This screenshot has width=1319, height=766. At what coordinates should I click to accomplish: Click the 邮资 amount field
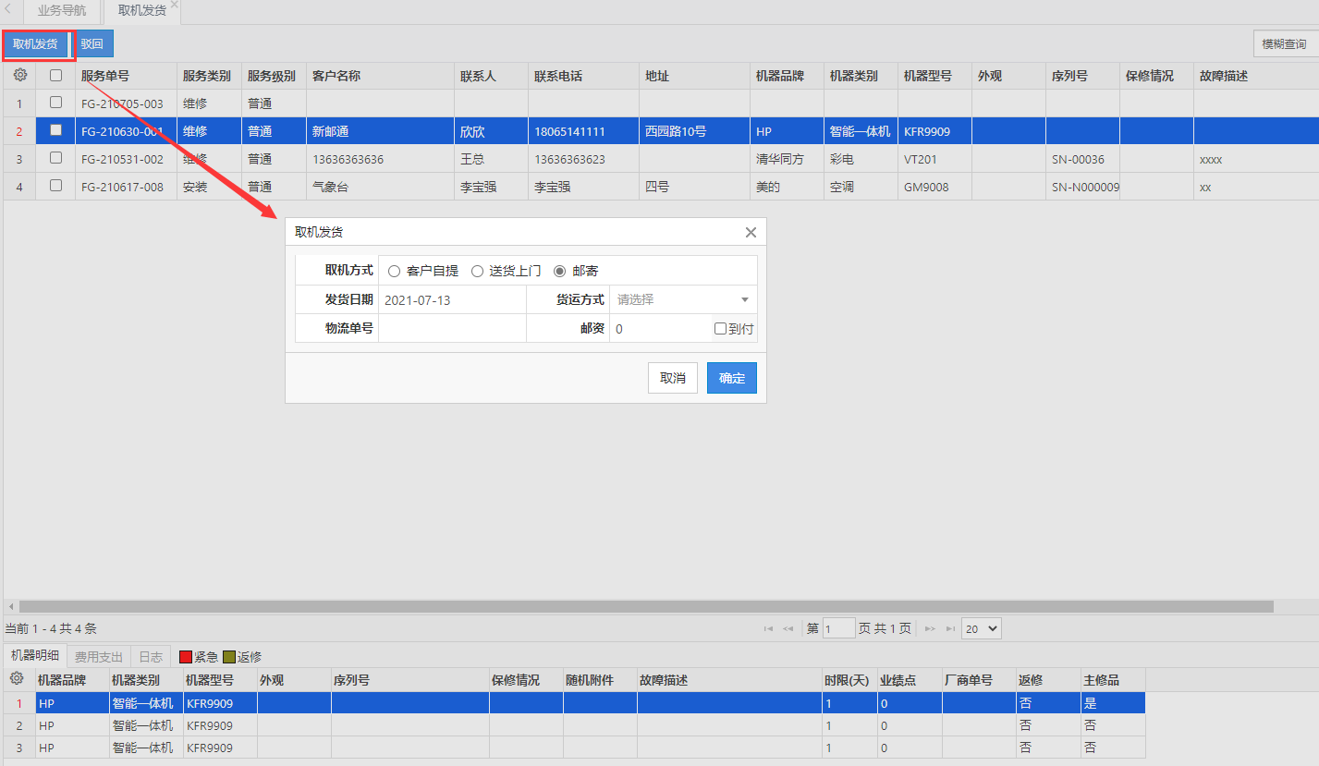tap(660, 328)
